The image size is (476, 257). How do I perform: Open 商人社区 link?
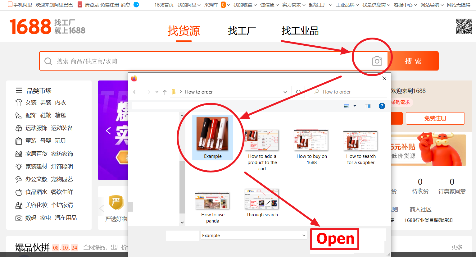[420, 209]
